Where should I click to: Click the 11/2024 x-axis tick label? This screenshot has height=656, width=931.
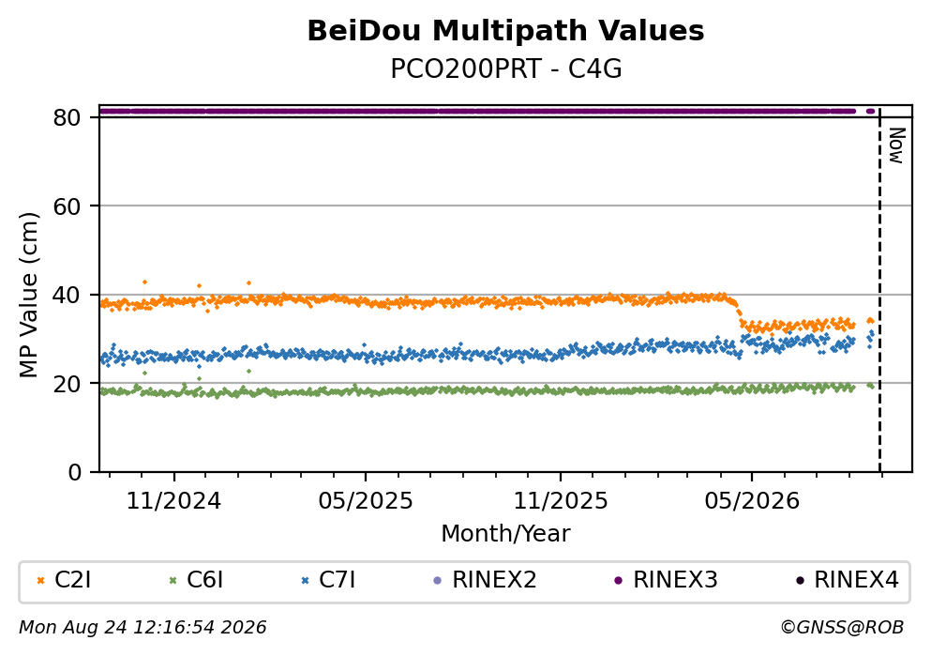click(173, 501)
